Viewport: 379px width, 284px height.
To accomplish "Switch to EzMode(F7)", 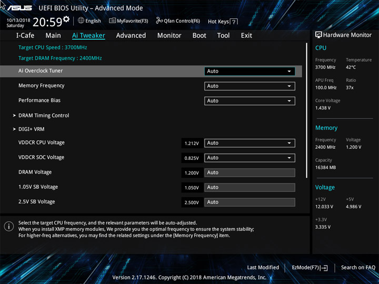I will [310, 268].
